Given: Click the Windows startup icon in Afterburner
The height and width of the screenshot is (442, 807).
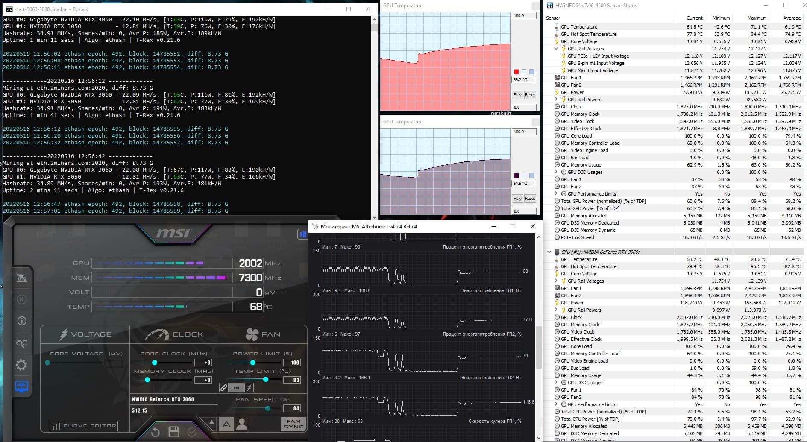Looking at the screenshot, I should tap(302, 234).
